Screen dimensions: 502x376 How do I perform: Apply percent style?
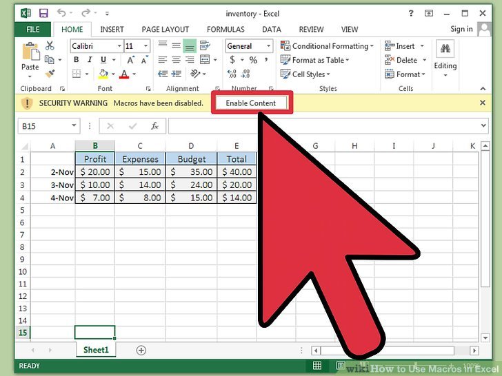(253, 60)
